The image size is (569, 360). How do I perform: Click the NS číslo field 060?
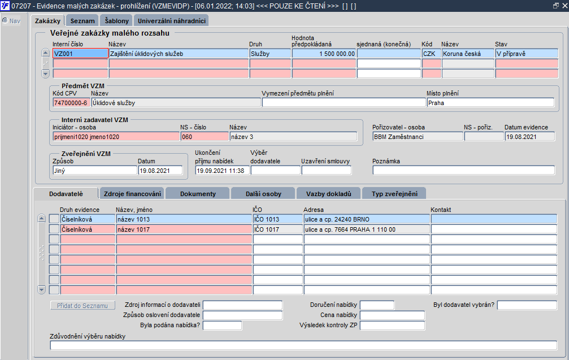click(205, 137)
